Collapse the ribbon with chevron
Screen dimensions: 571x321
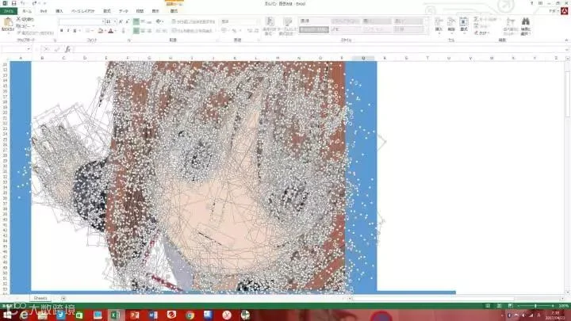[566, 40]
